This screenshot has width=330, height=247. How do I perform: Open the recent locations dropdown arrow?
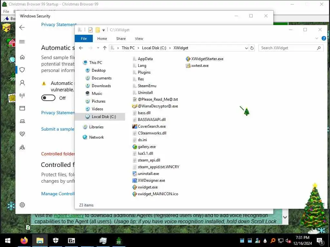pos(98,48)
